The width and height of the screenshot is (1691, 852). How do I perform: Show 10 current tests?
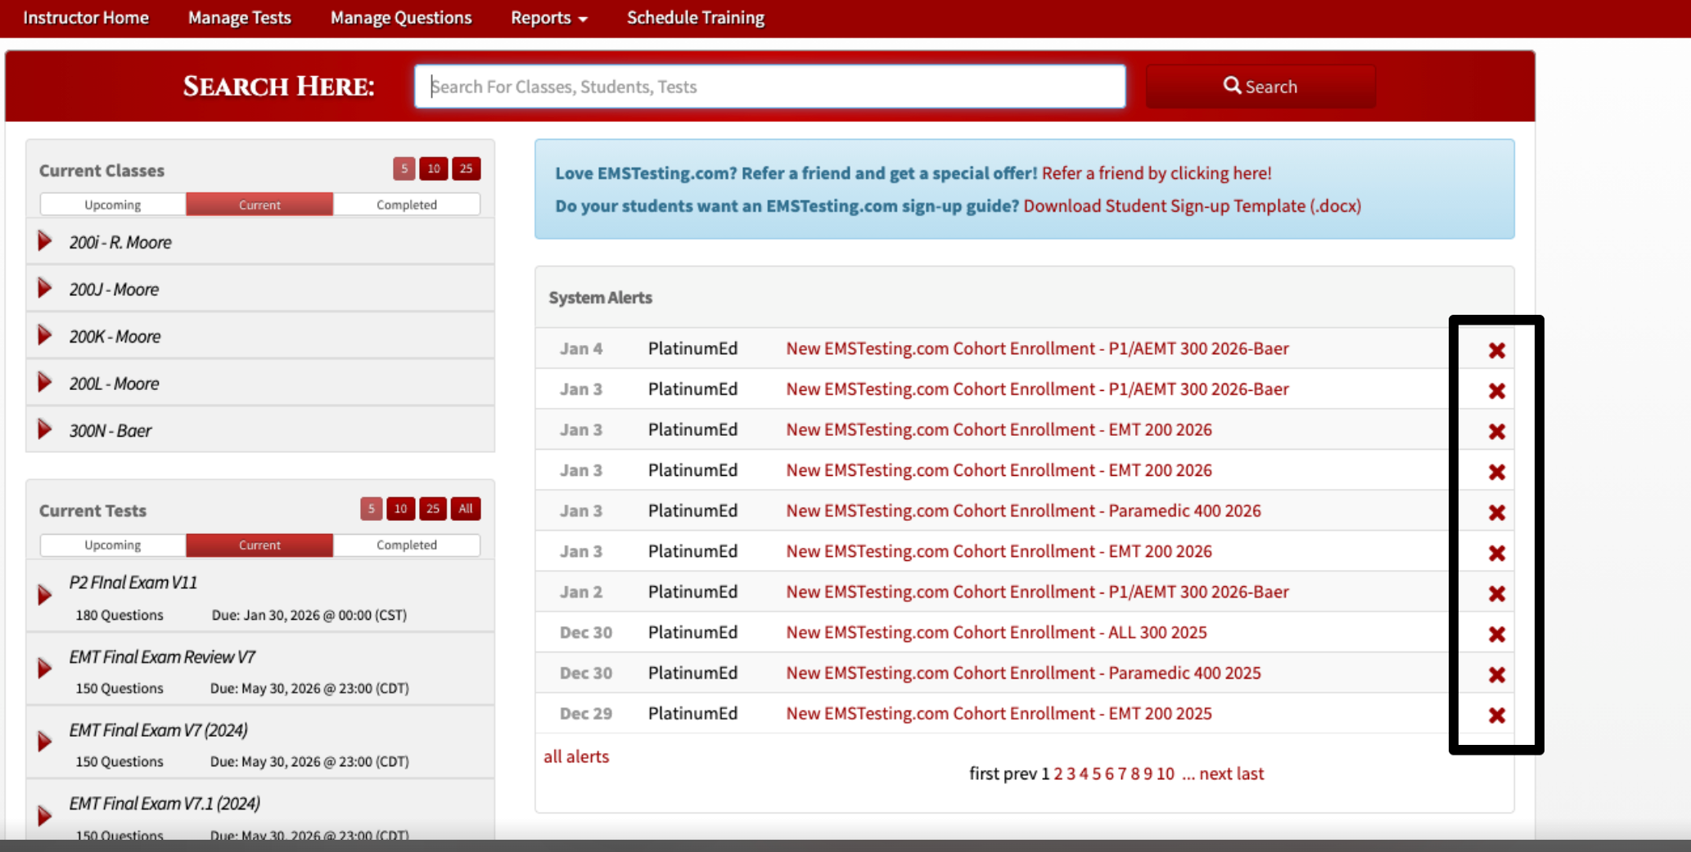click(400, 509)
